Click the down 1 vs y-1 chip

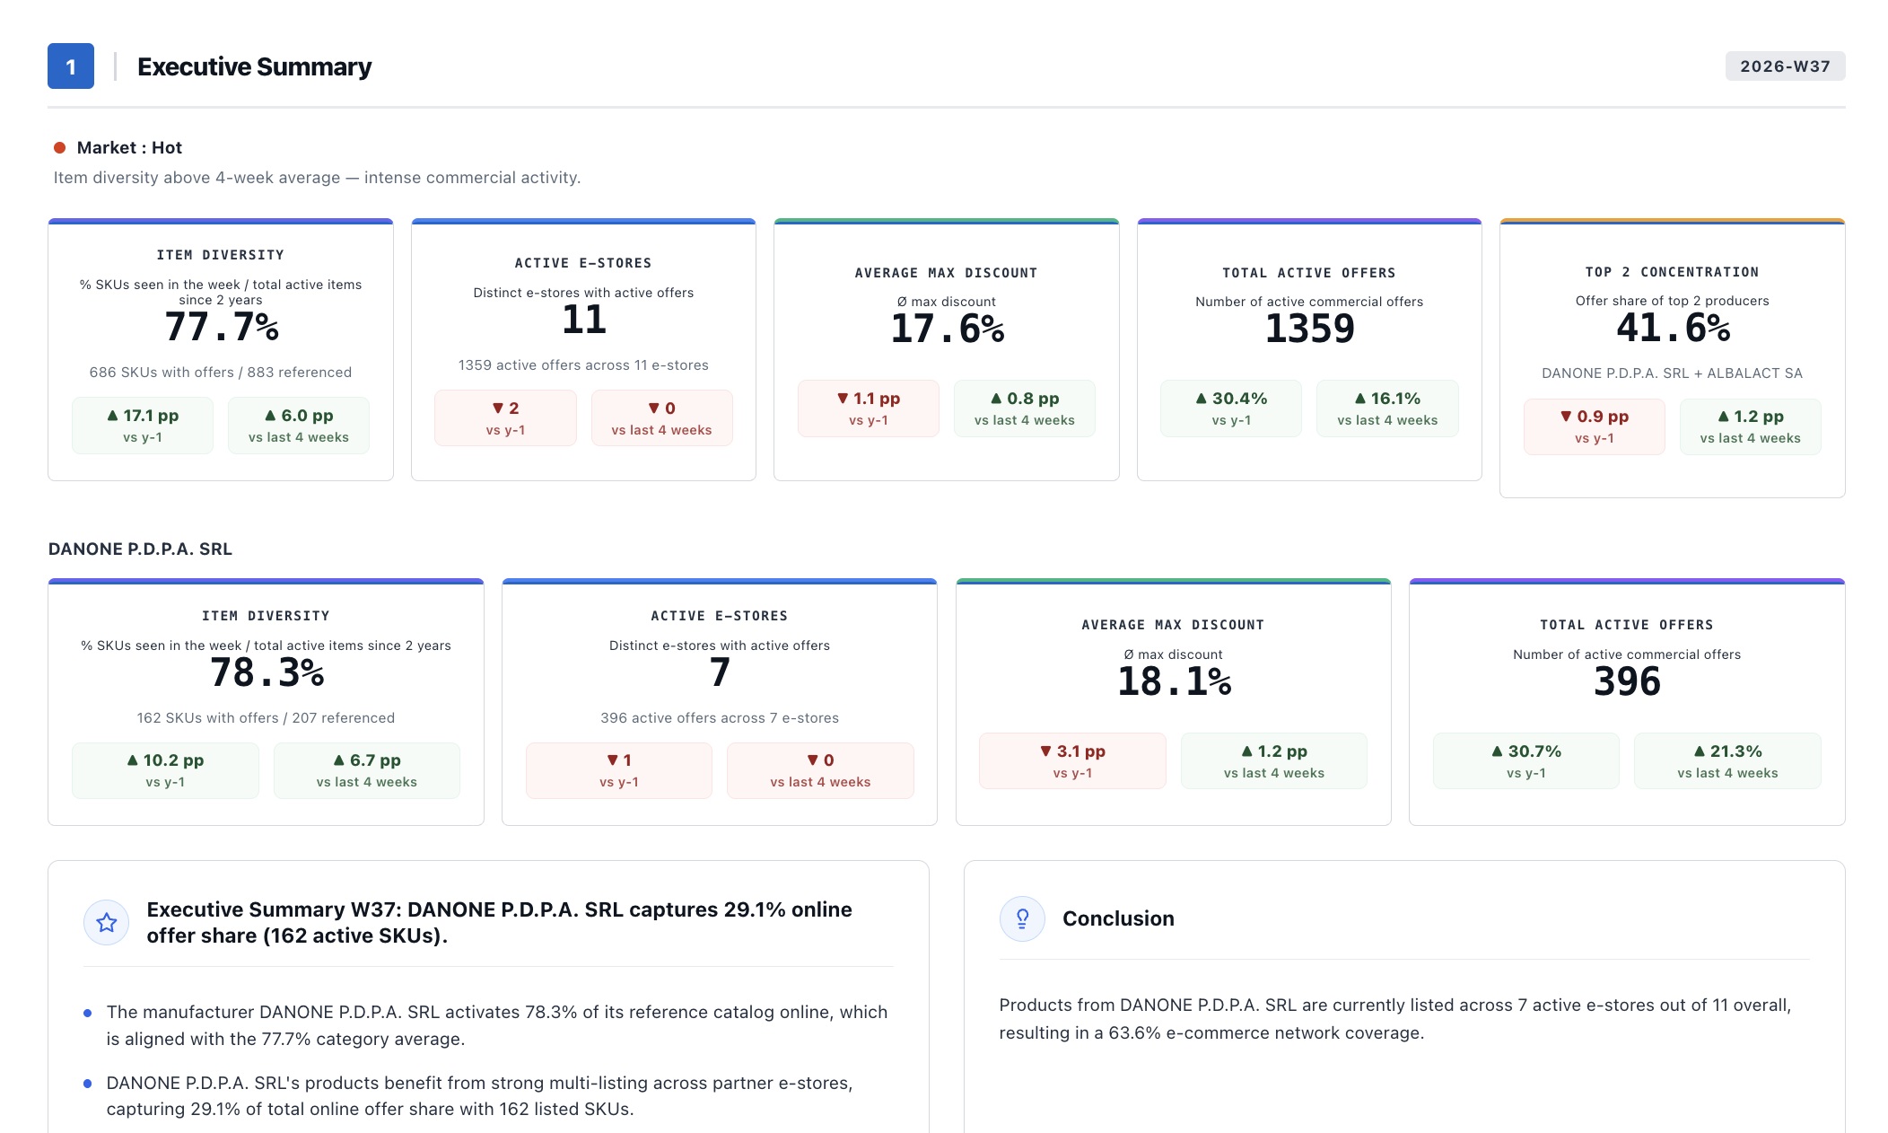[x=619, y=770]
